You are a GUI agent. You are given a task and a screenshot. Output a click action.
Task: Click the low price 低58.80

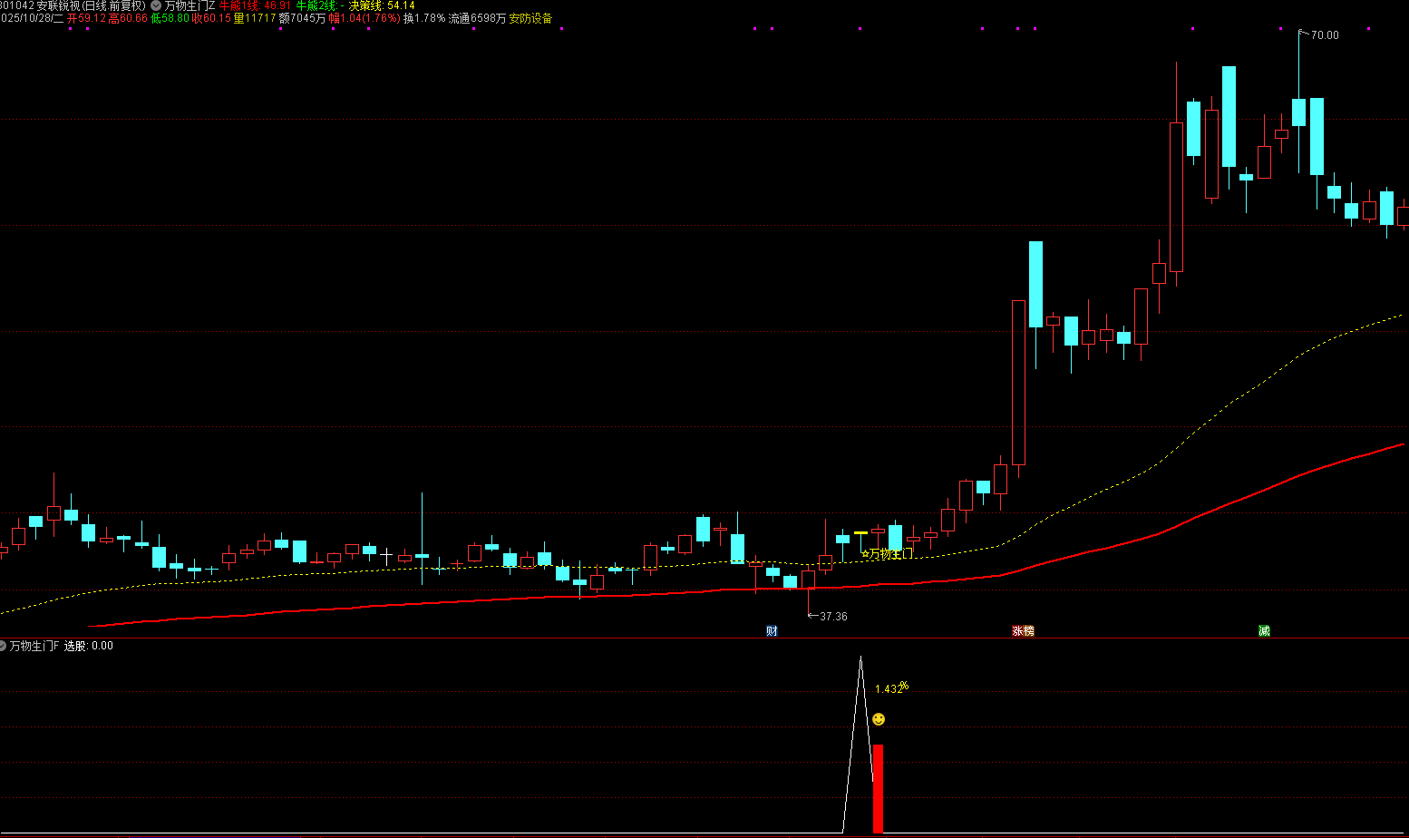click(x=170, y=18)
